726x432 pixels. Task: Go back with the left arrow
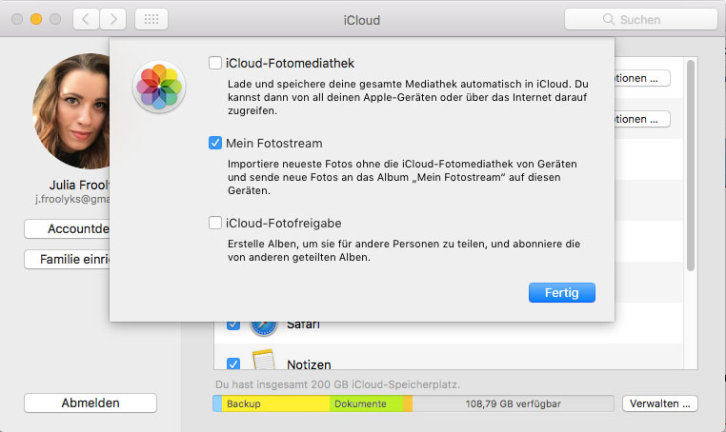click(86, 19)
